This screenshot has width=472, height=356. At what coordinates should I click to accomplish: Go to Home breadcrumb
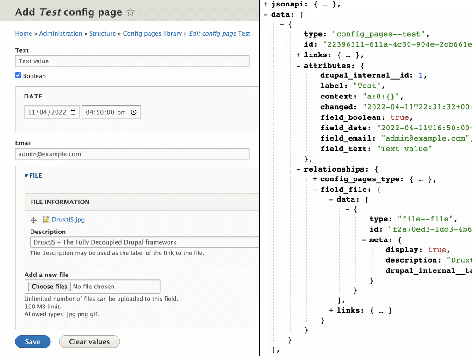point(24,33)
